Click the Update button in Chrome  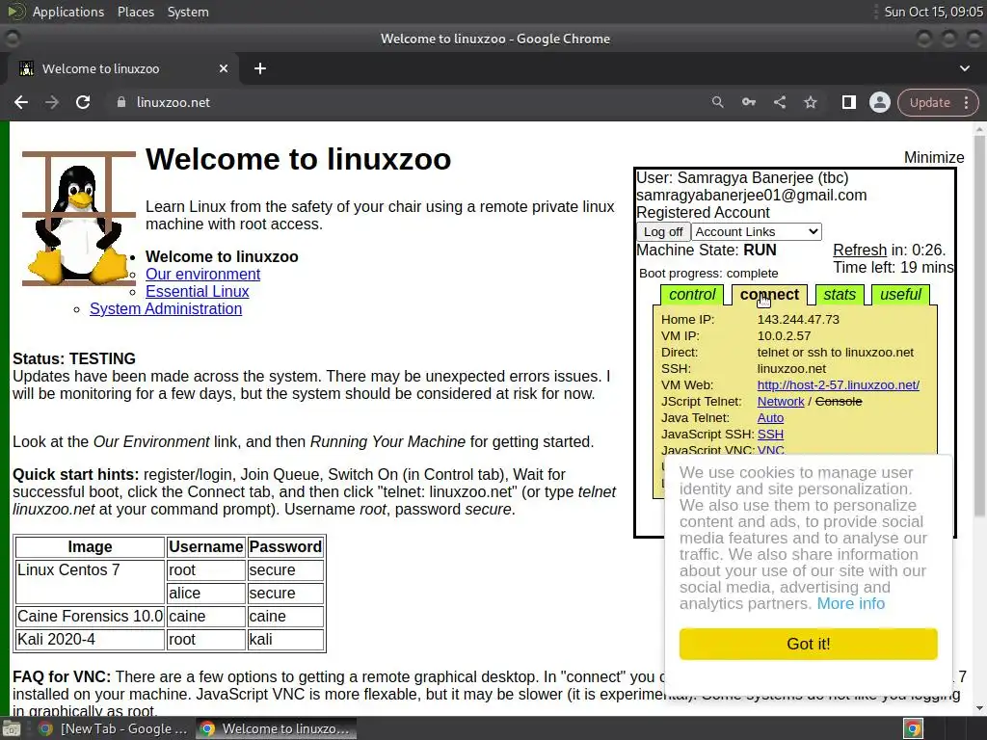(930, 102)
